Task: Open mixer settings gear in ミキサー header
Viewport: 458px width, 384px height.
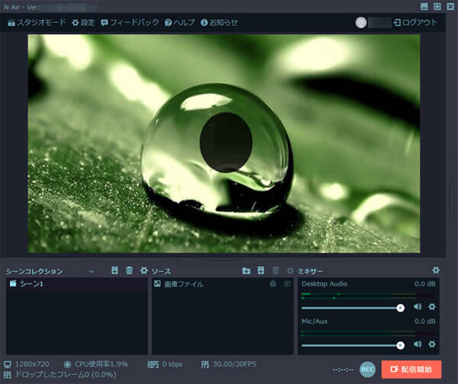Action: (x=436, y=271)
